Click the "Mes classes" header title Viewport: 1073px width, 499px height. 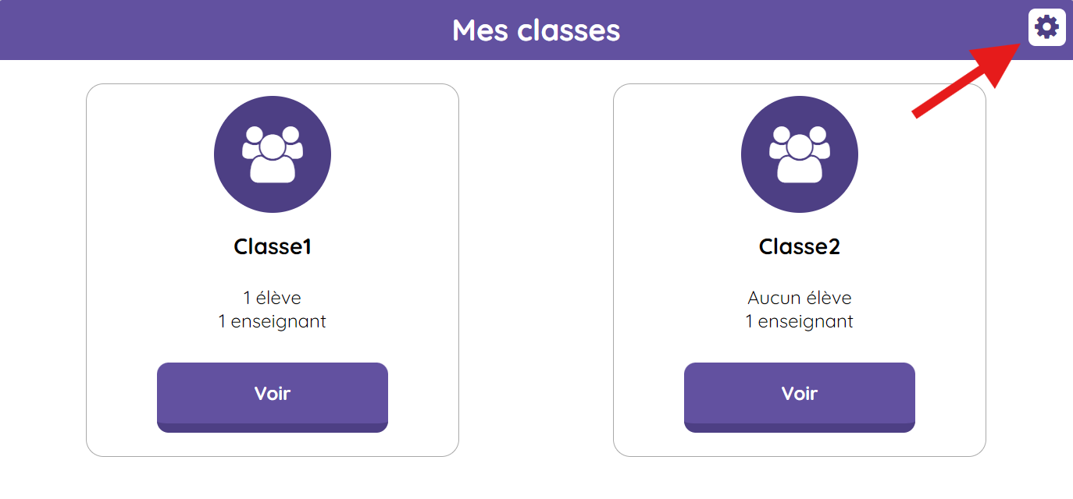pos(536,30)
